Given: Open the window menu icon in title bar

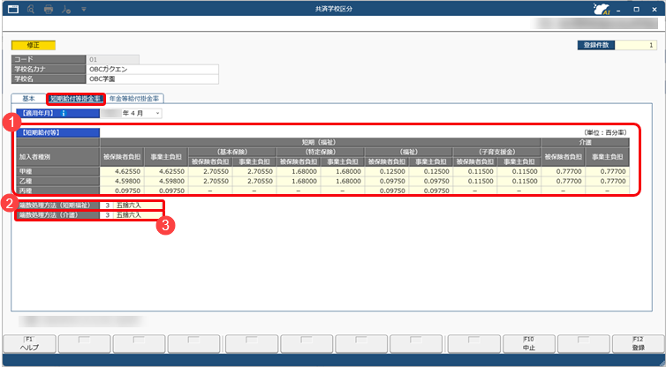Looking at the screenshot, I should pos(13,9).
